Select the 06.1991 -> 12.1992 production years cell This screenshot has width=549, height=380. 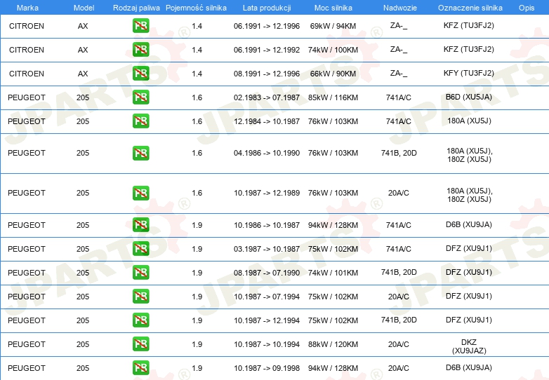267,50
